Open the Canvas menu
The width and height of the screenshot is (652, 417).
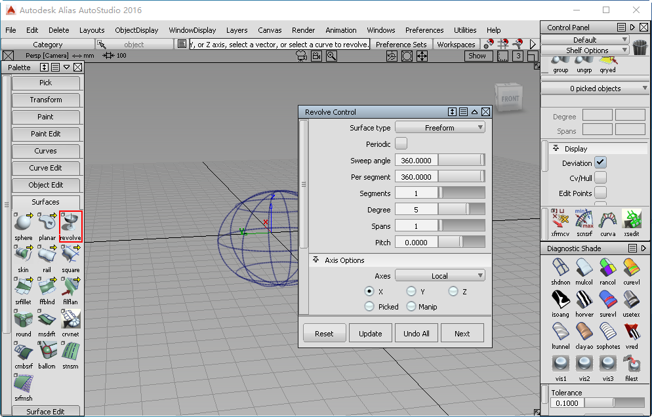tap(270, 30)
